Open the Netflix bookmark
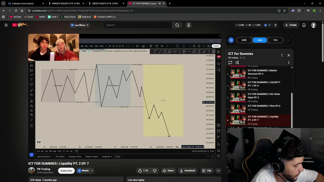Viewport: 324px width, 182px height. click(x=40, y=17)
